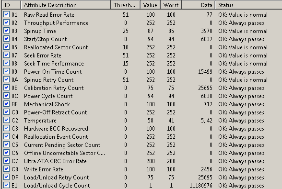
Task: Click the Reallocated Sector Count label
Action: point(56,47)
